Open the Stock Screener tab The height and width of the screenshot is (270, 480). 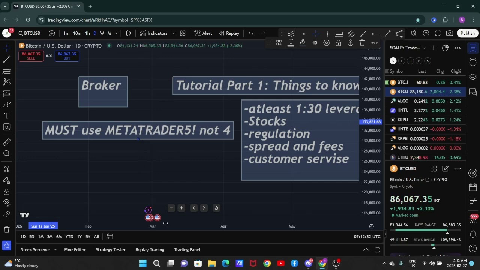36,250
